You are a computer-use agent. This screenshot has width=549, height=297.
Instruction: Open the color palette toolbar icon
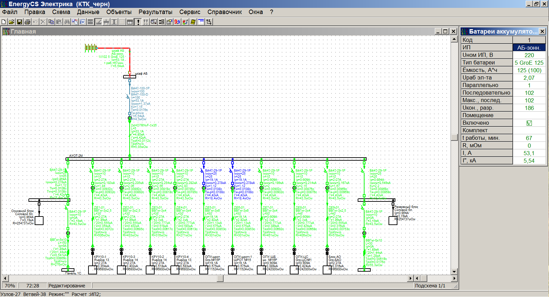[185, 22]
